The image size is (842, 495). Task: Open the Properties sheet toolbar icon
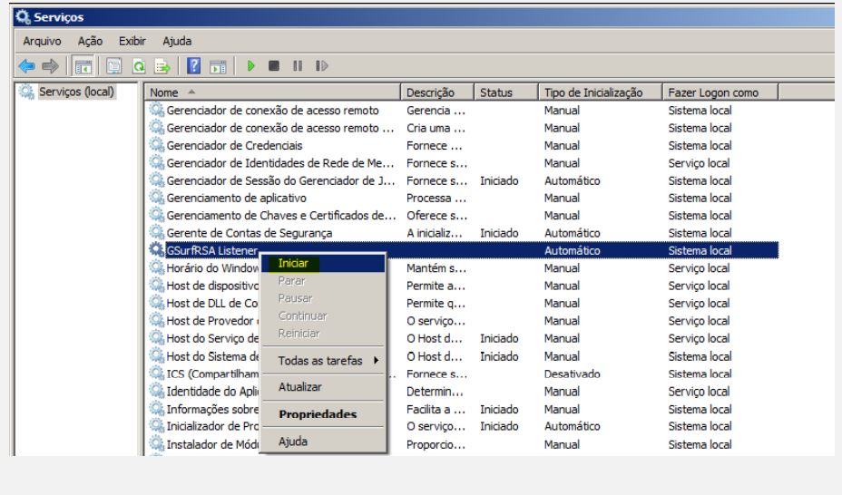point(113,66)
